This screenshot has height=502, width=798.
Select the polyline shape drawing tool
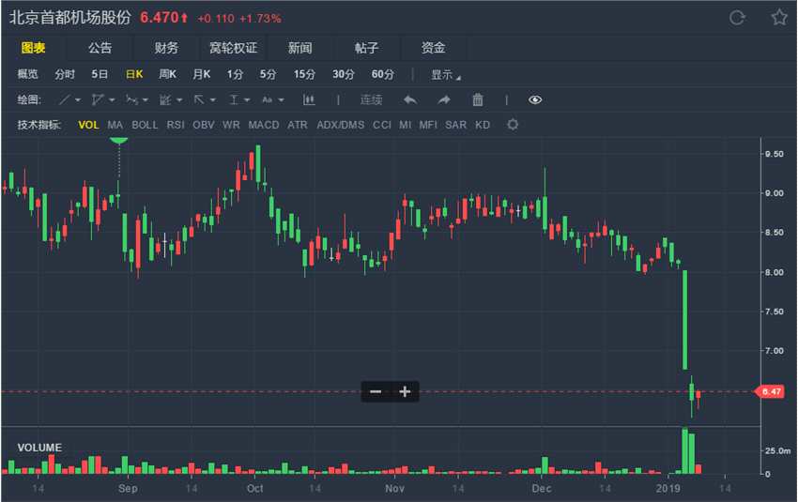[x=98, y=99]
